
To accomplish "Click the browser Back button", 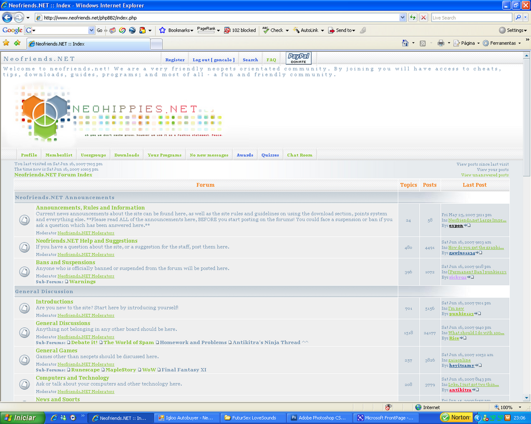I will 7,18.
